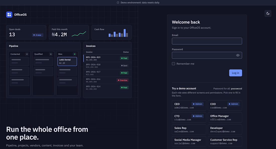Image resolution: width=276 pixels, height=149 pixels.
Task: Select the CEO demo account
Action: click(x=189, y=106)
